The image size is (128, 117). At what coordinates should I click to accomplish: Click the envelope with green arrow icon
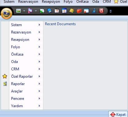coord(42,11)
